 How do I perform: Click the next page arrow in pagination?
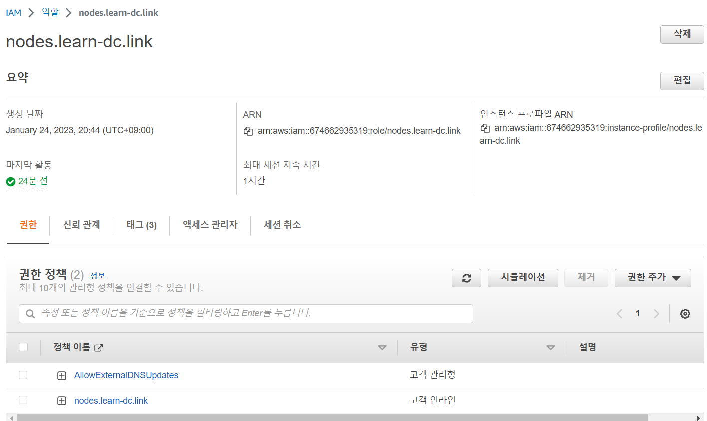coord(655,313)
